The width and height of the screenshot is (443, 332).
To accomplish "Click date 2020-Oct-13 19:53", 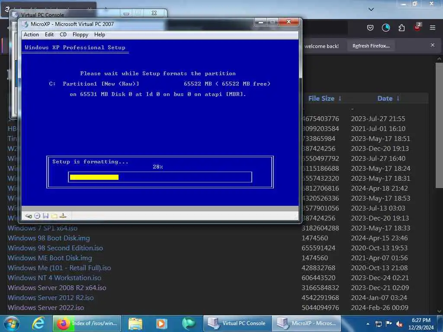I will click(379, 248).
